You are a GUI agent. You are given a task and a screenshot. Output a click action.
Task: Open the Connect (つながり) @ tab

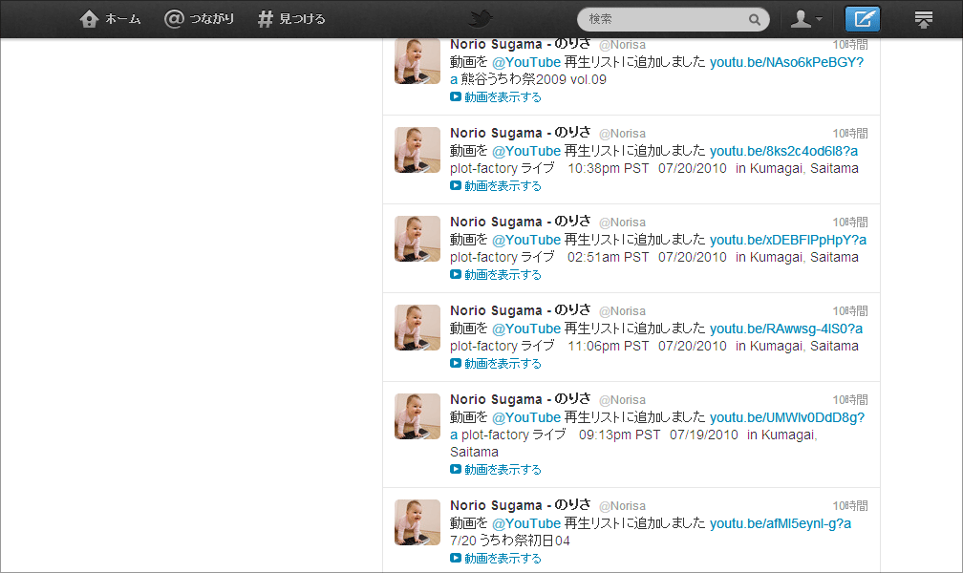[199, 19]
